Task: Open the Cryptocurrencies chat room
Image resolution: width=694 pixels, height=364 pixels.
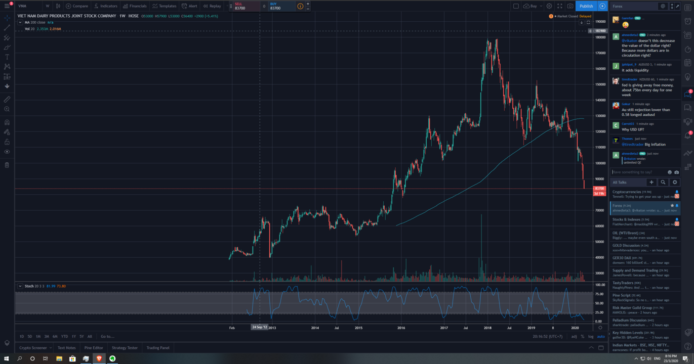Action: tap(645, 194)
